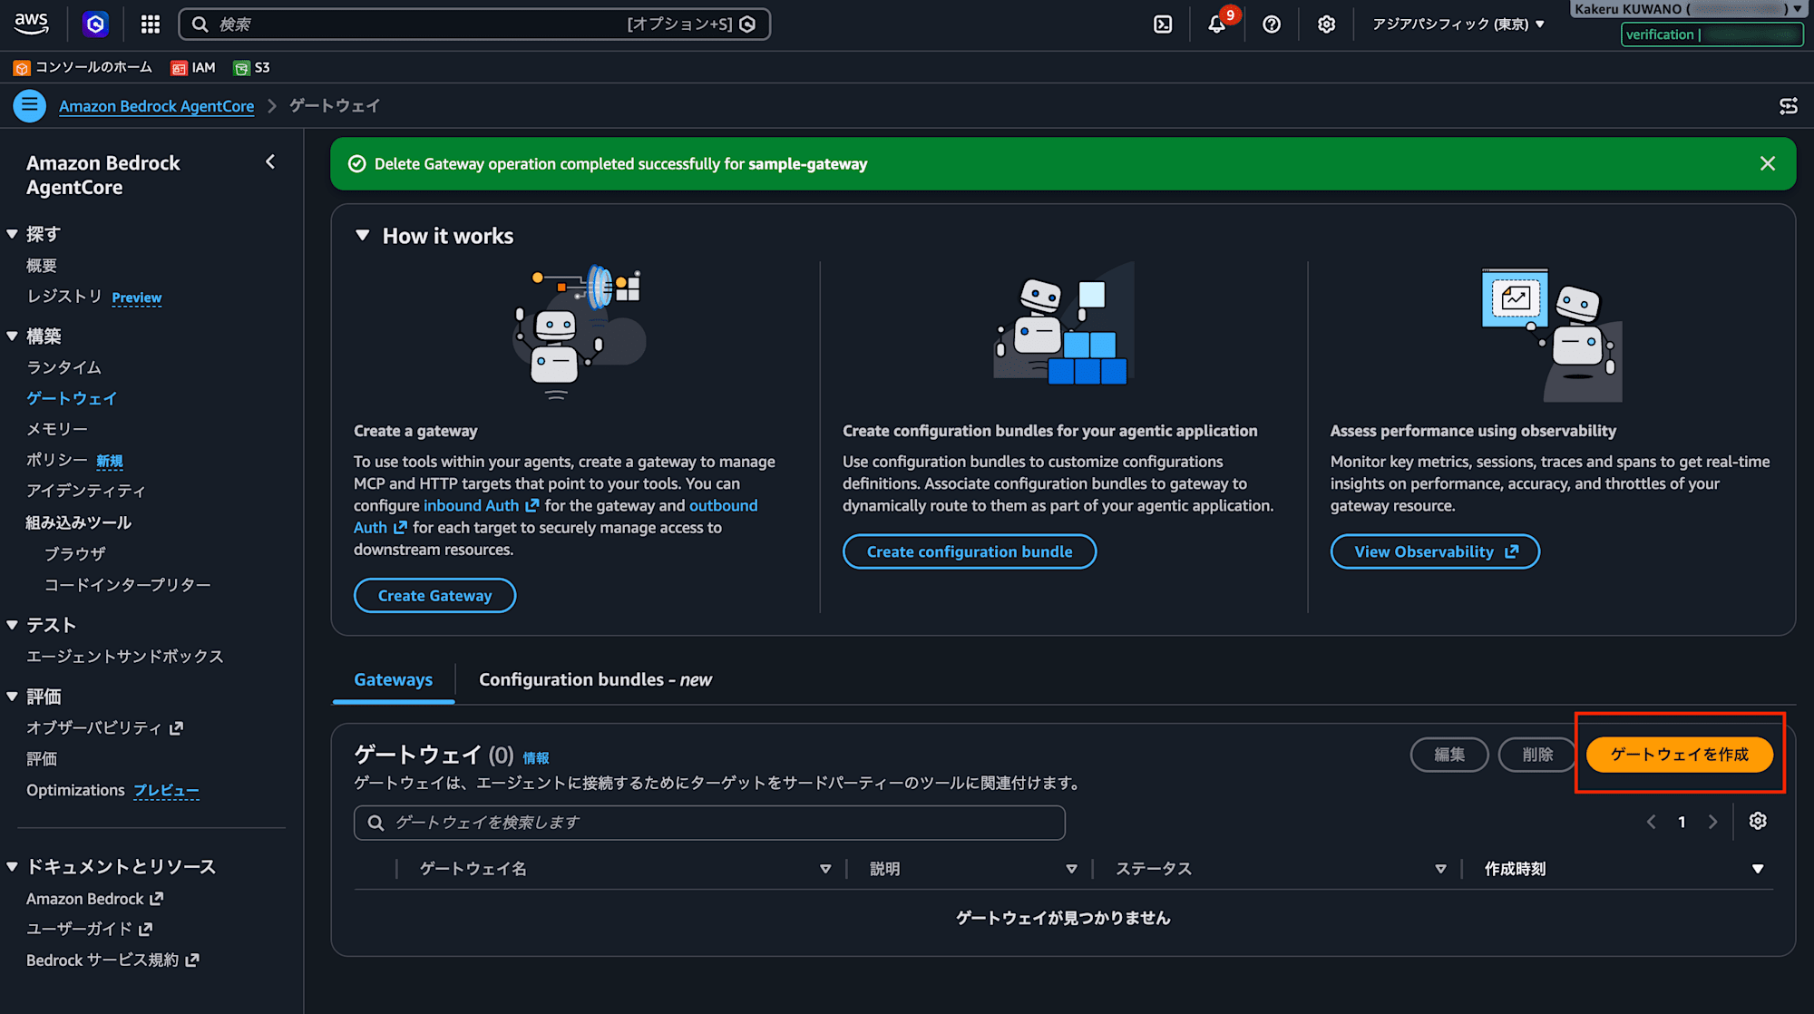Viewport: 1814px width, 1014px height.
Task: Open the Amazon Bedrock resource link
Action: click(x=94, y=899)
